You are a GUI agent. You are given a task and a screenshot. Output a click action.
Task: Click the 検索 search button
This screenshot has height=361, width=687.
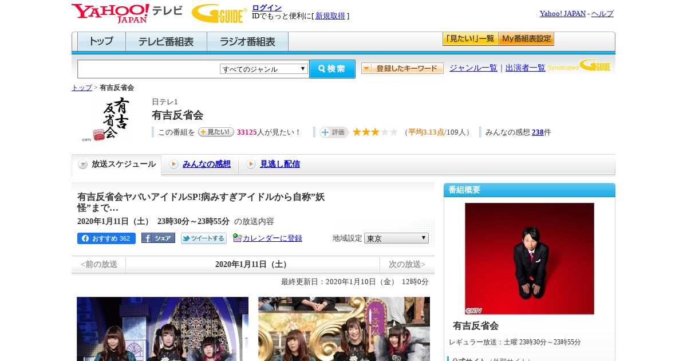point(332,69)
